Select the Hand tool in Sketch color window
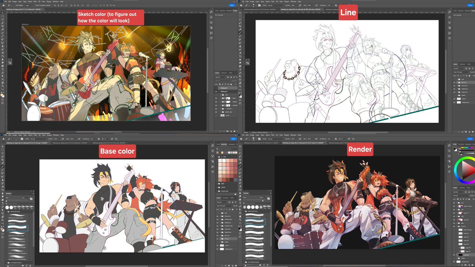Image resolution: width=475 pixels, height=267 pixels. [x=2, y=83]
